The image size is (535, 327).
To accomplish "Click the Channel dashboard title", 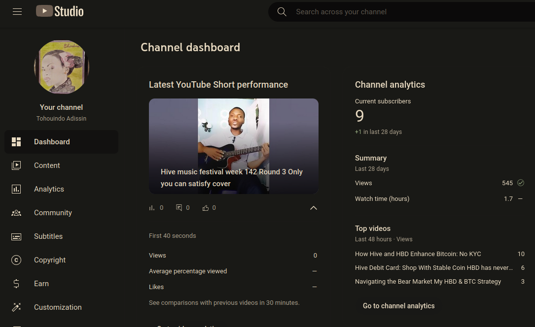I will 190,47.
